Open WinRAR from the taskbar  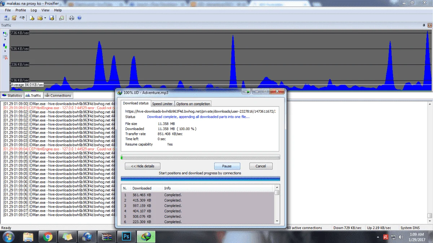tap(107, 237)
